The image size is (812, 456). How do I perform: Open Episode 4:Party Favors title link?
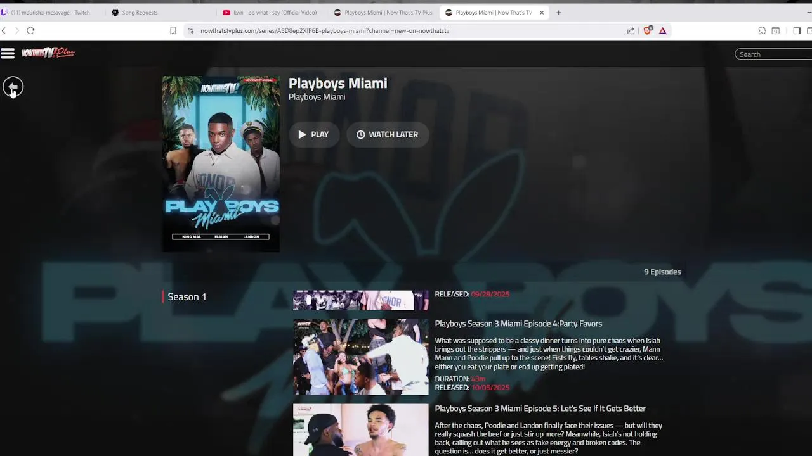(518, 324)
